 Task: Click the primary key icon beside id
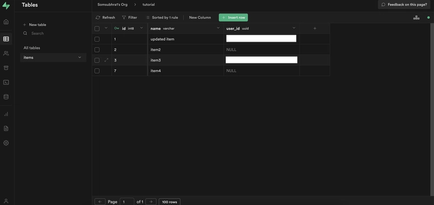(117, 28)
